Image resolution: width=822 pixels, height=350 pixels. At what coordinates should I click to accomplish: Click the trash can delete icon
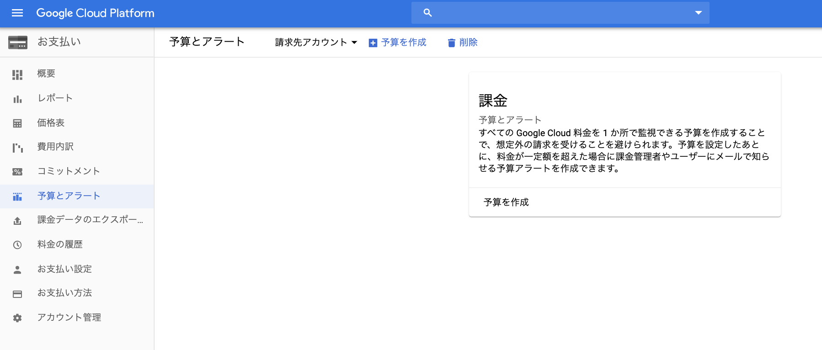[452, 43]
